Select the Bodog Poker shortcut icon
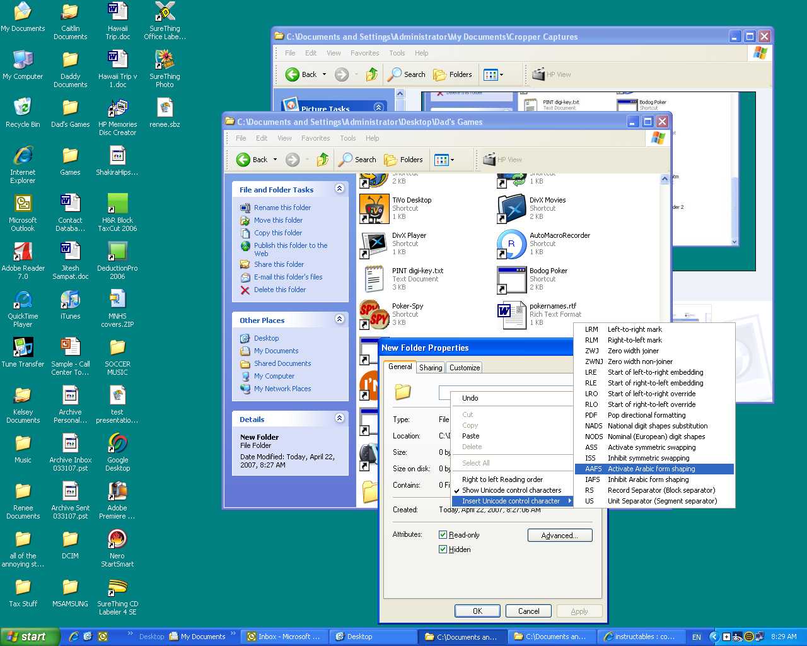Image resolution: width=807 pixels, height=646 pixels. coord(511,279)
